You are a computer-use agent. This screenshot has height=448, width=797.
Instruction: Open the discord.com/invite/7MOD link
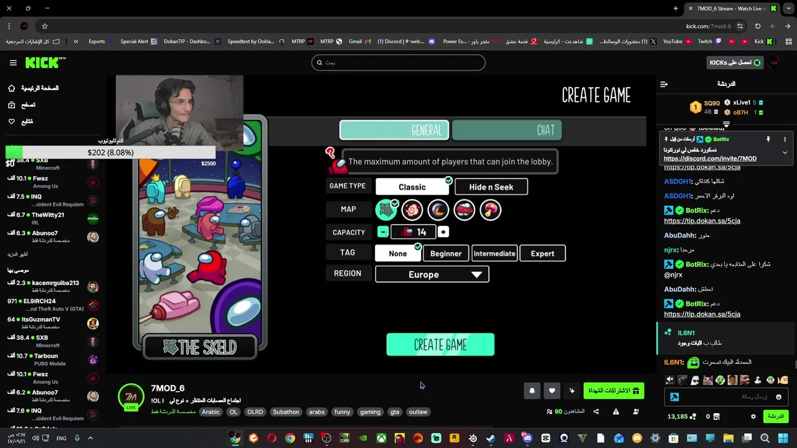tap(710, 159)
